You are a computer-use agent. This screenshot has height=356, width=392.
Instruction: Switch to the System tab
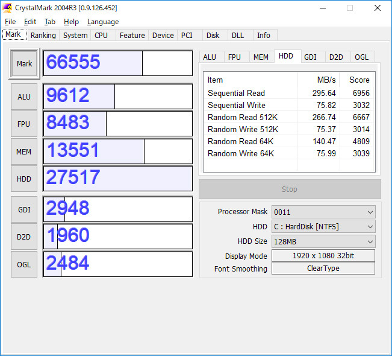[x=75, y=36]
